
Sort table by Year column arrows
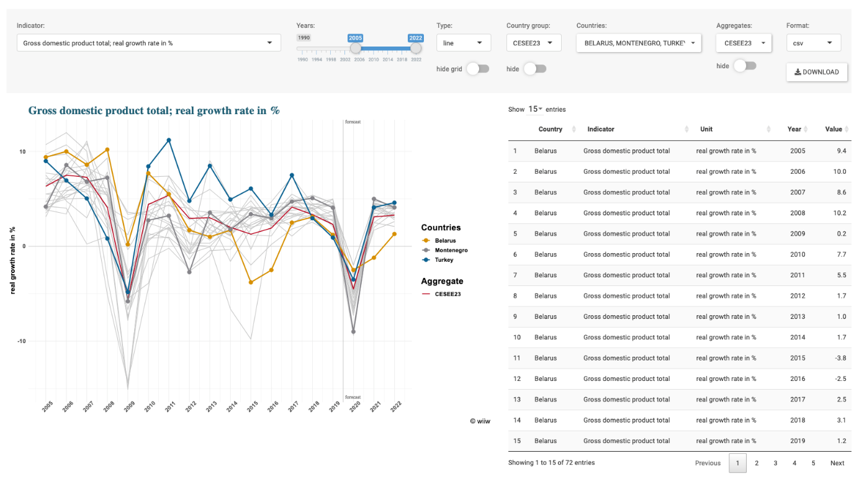tap(806, 129)
